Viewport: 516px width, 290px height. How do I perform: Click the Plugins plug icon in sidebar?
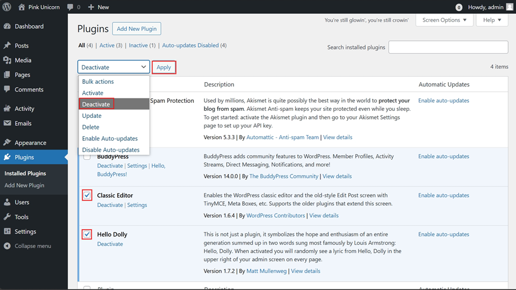pyautogui.click(x=7, y=157)
